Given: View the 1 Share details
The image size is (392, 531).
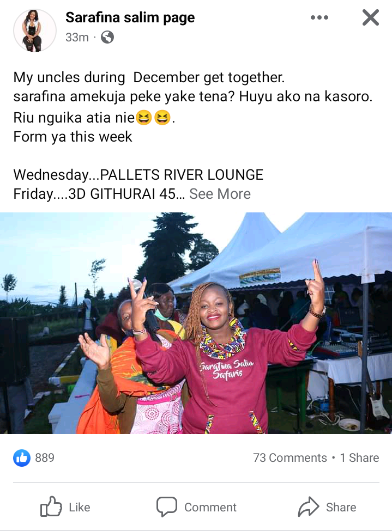Looking at the screenshot, I should 359,458.
